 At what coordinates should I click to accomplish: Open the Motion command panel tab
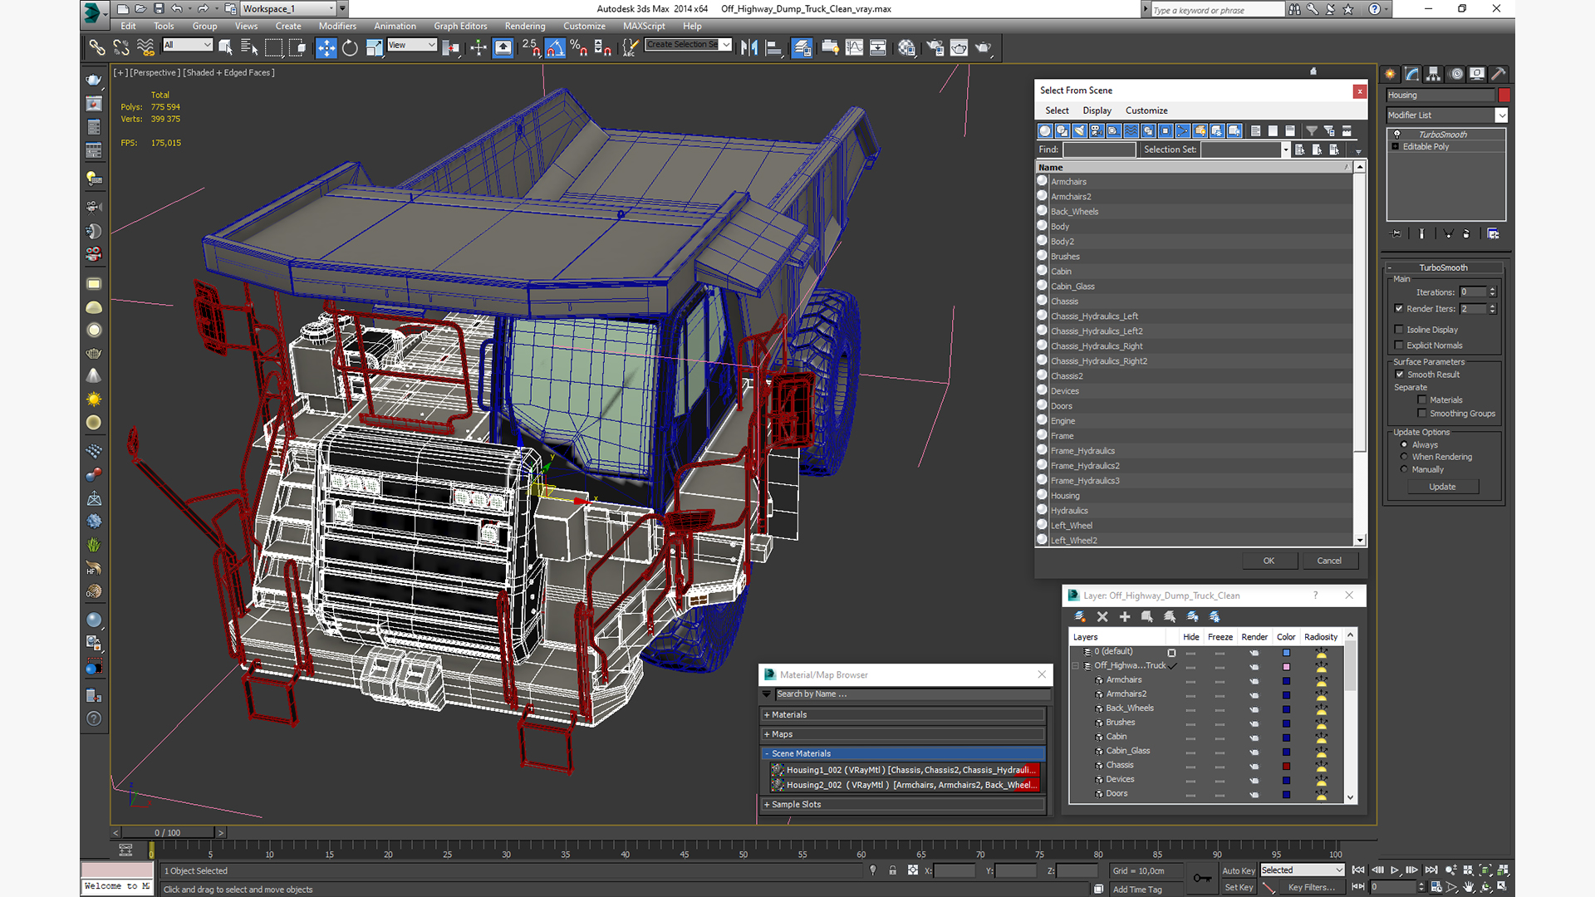[x=1455, y=74]
